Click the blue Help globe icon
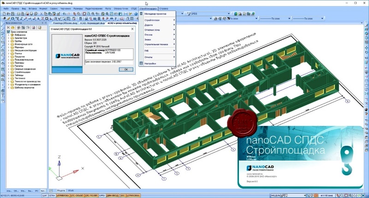The height and width of the screenshot is (198, 369). pos(136,14)
